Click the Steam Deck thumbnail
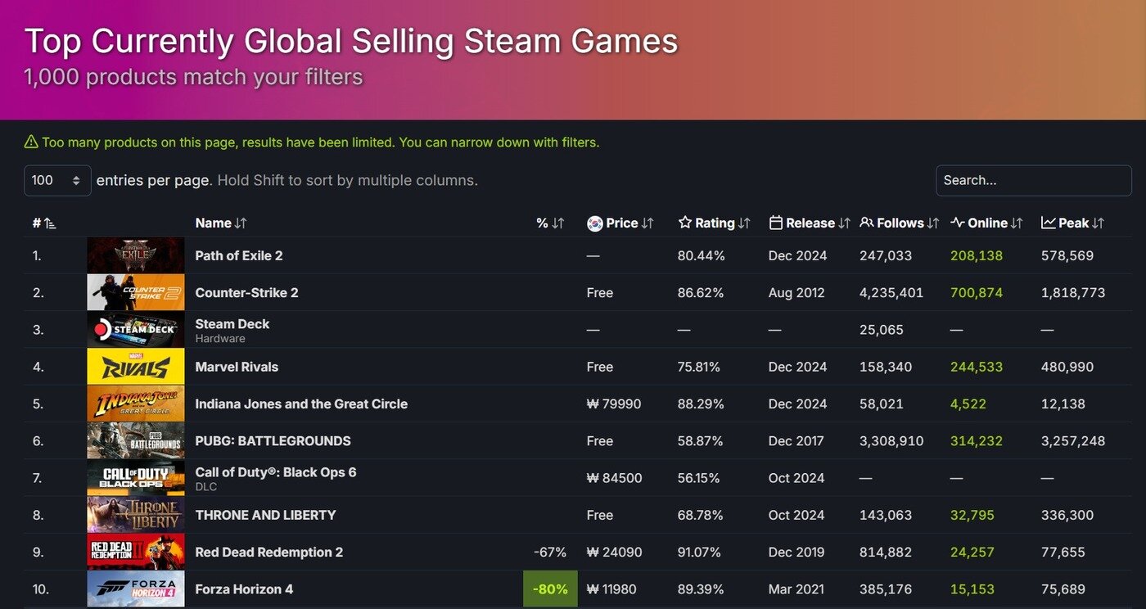This screenshot has height=609, width=1146. point(136,329)
